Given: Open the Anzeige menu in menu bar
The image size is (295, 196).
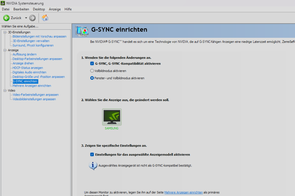Looking at the screenshot, I should tap(55, 9).
